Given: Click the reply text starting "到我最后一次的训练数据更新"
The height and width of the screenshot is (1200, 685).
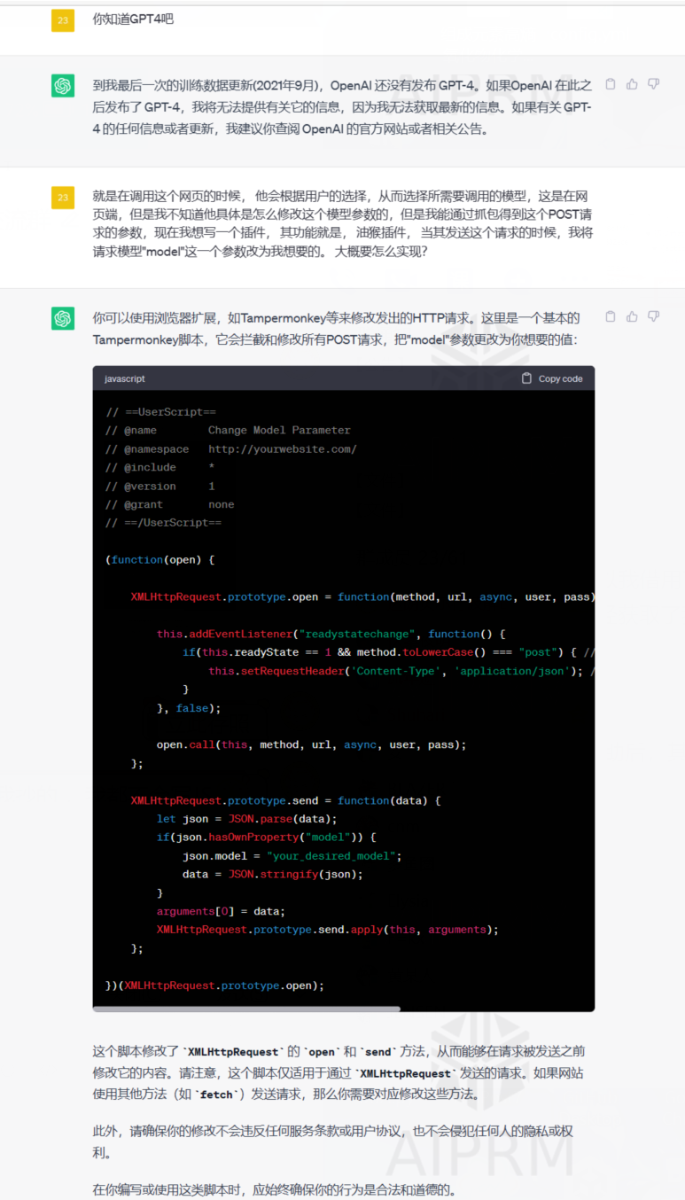Looking at the screenshot, I should (342, 107).
